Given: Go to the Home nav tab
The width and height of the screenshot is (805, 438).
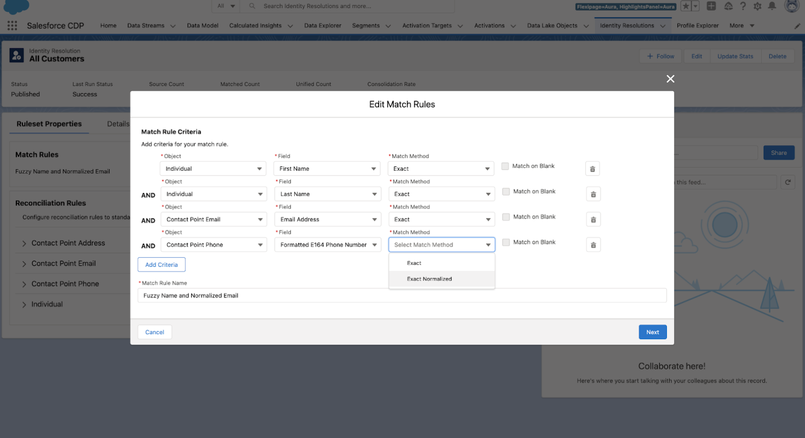Looking at the screenshot, I should (x=109, y=25).
